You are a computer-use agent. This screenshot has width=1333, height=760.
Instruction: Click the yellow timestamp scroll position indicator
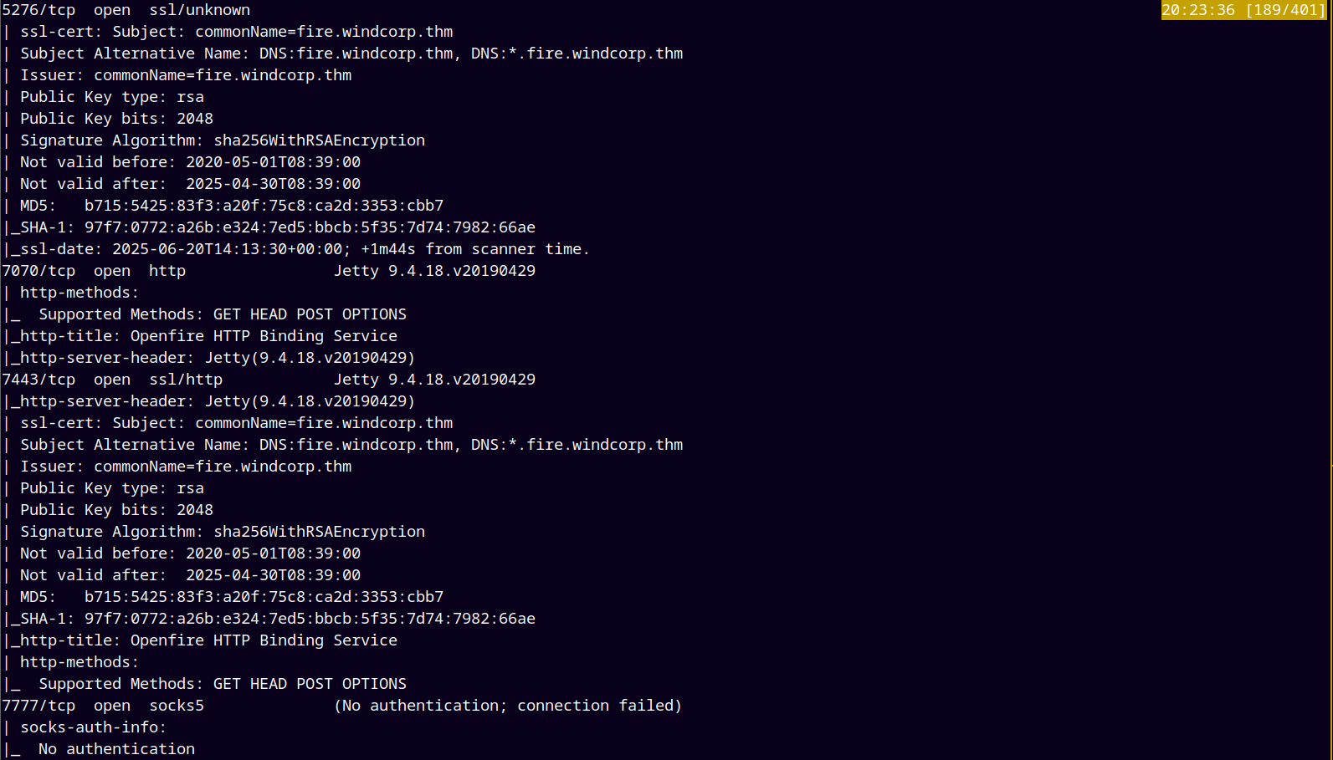point(1243,10)
